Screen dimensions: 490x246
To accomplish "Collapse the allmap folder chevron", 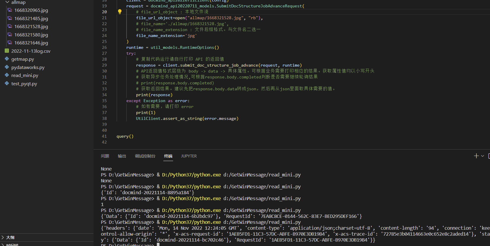I will click(x=7, y=2).
